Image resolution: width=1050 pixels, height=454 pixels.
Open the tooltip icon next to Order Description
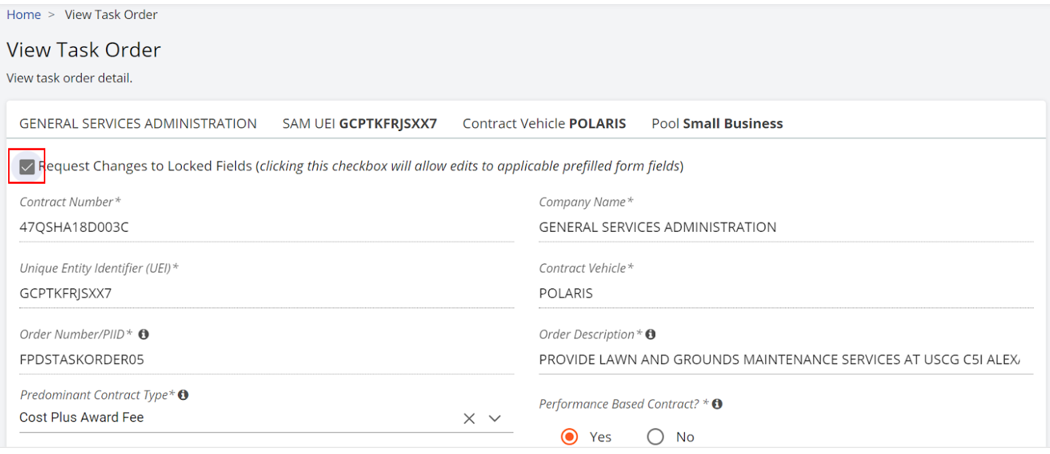651,334
